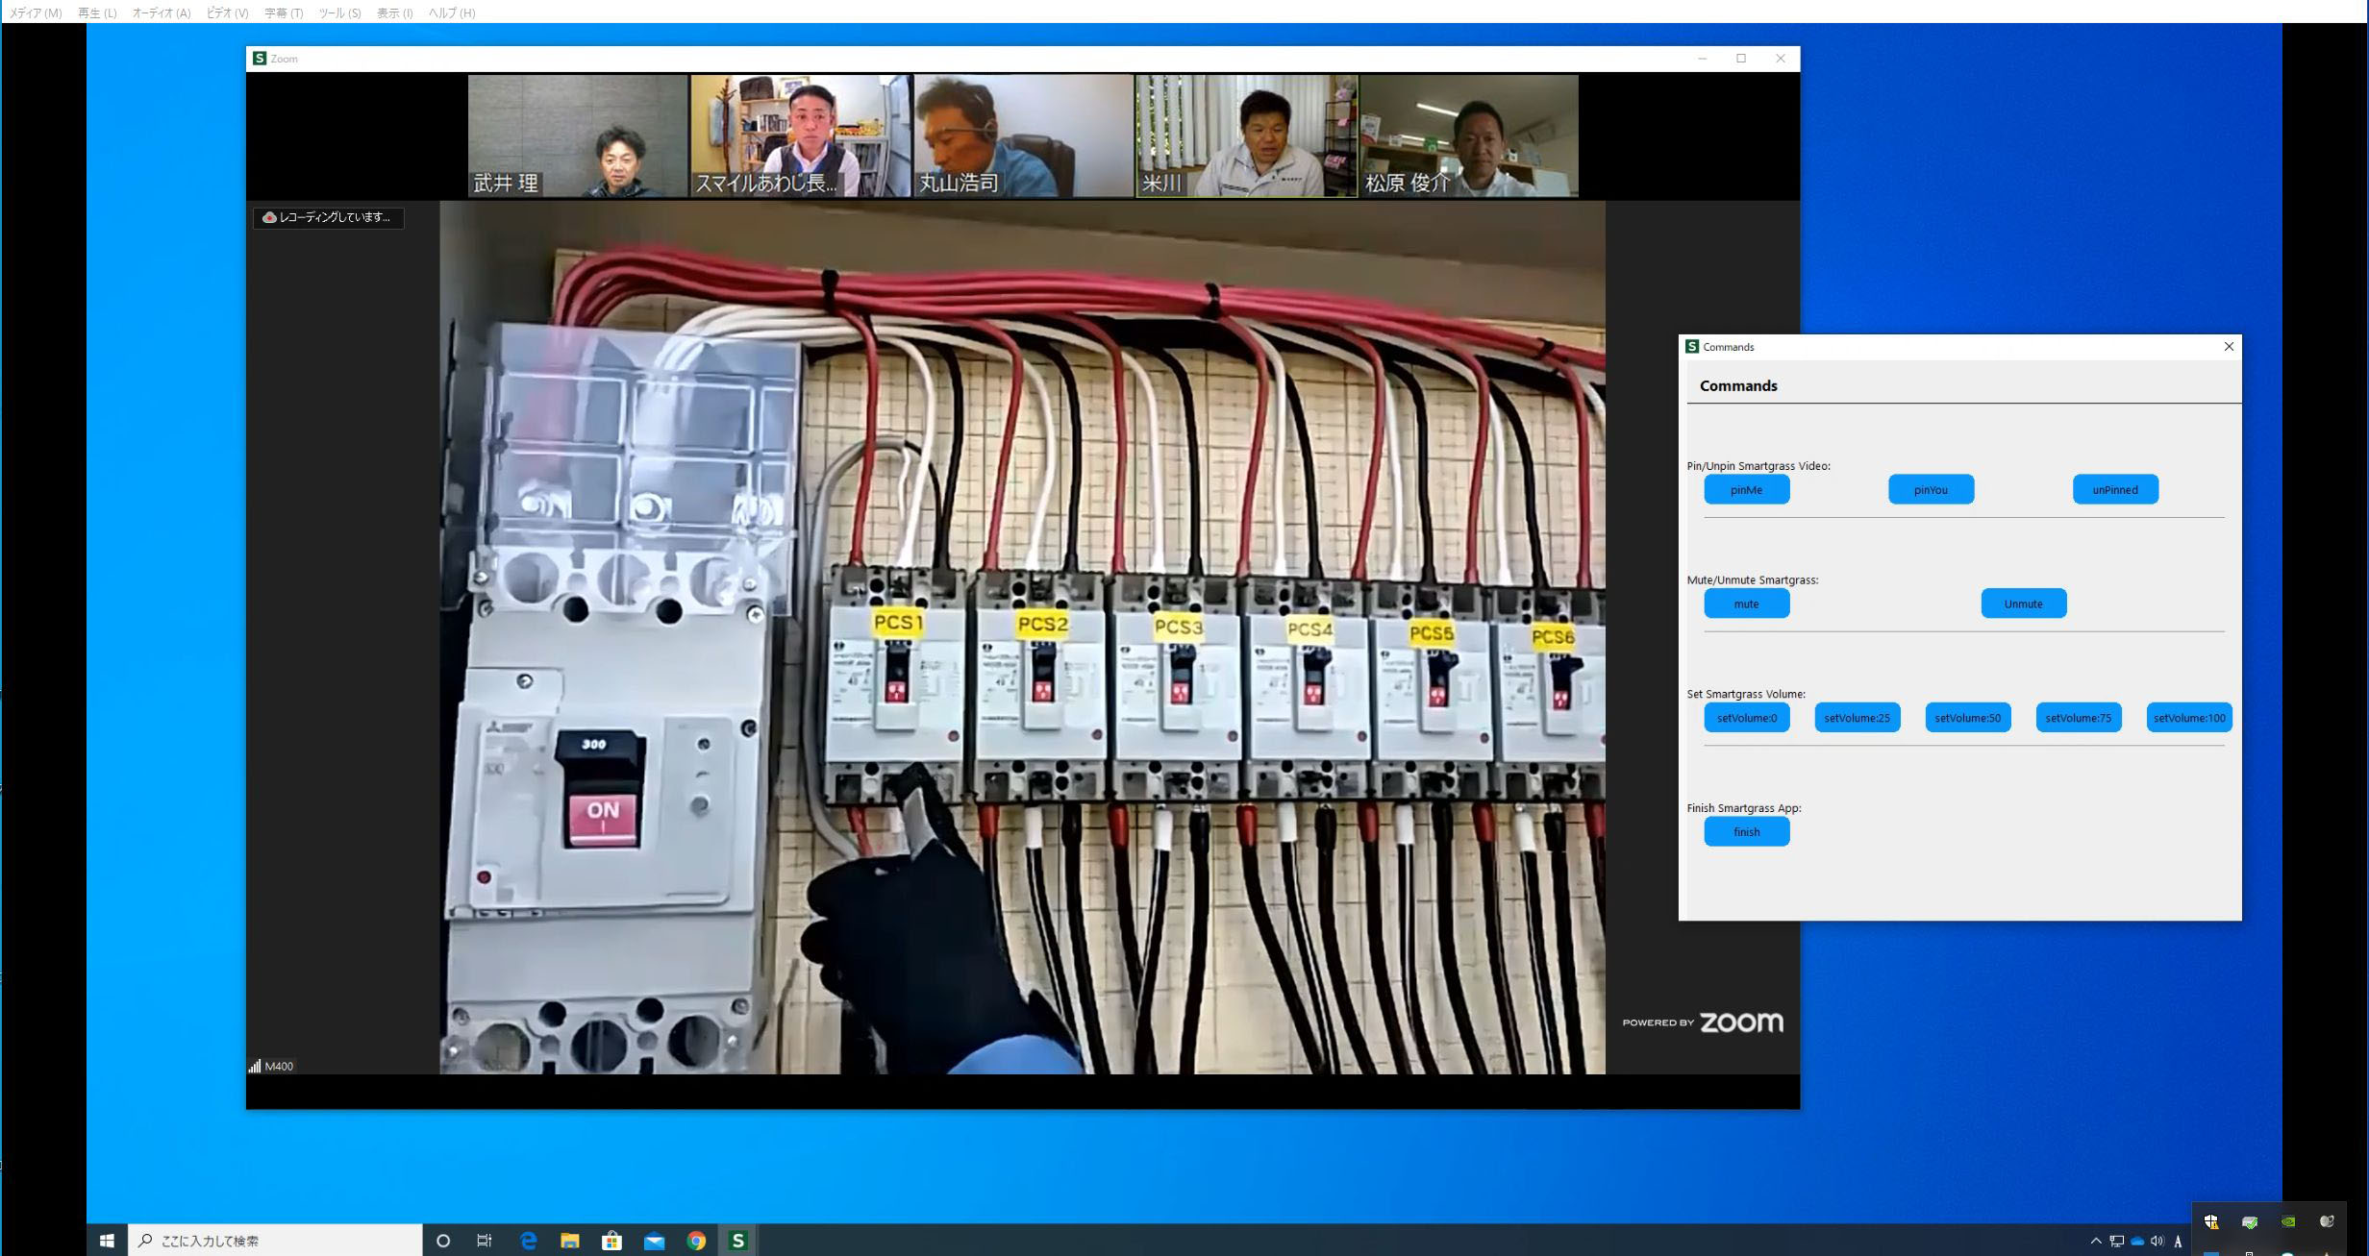Open the 表示 (I) menu
The height and width of the screenshot is (1256, 2369).
(394, 12)
